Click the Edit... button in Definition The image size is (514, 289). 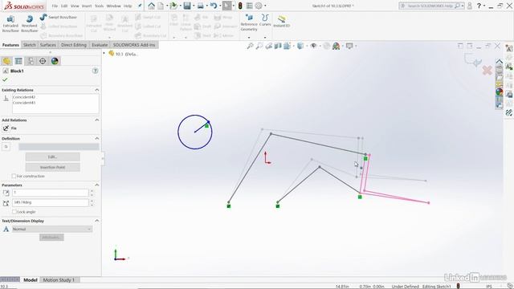[x=52, y=157]
